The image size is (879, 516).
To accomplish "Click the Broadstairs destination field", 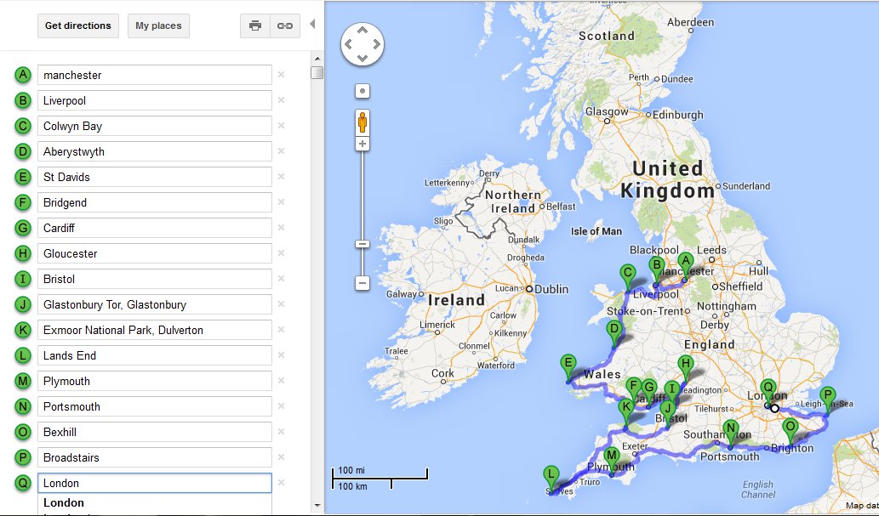I will point(154,457).
